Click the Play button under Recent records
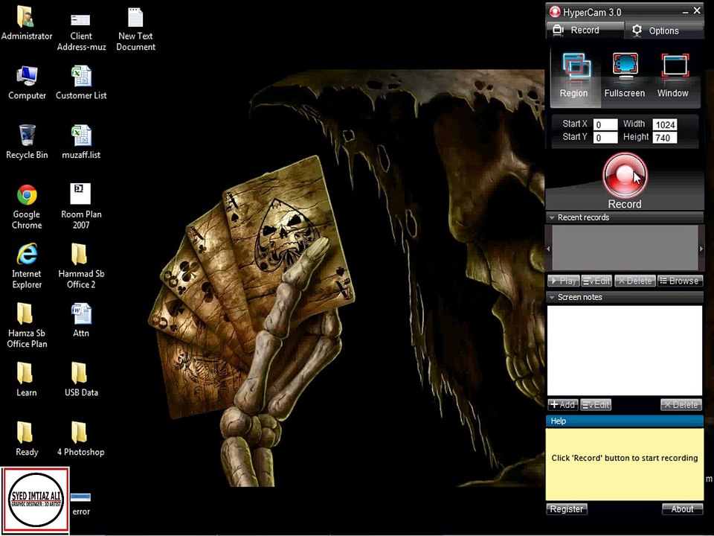Viewport: 714px width, 536px height. pos(563,281)
